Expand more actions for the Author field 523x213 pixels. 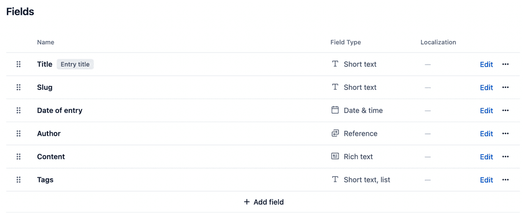506,134
